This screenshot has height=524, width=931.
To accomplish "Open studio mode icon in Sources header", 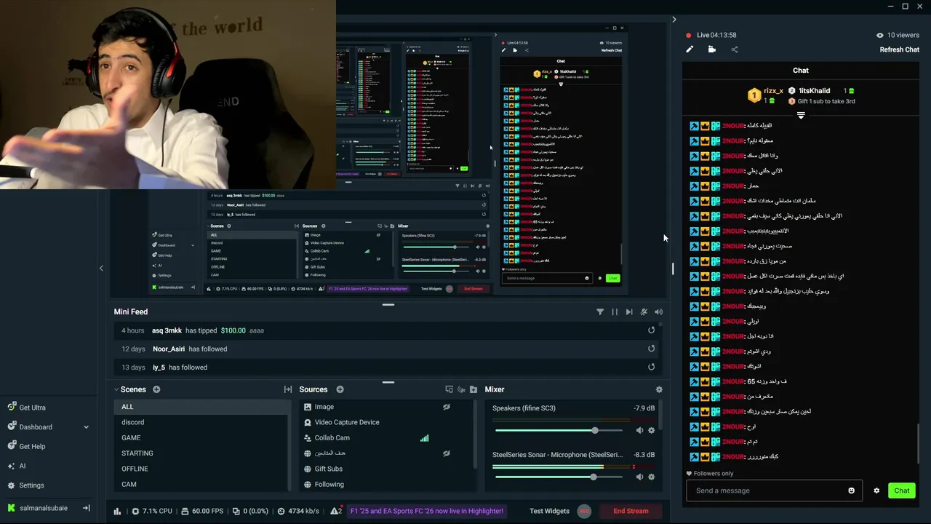I will [449, 389].
